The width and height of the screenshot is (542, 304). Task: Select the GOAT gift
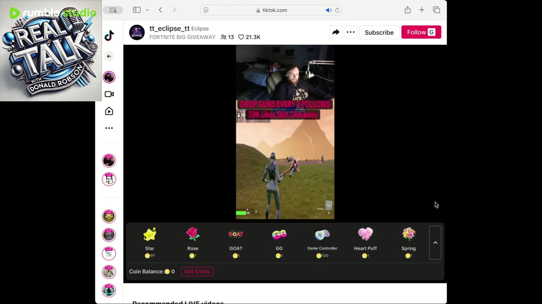click(x=236, y=242)
